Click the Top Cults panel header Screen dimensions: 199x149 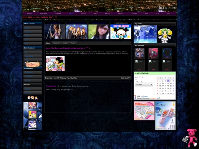(155, 24)
